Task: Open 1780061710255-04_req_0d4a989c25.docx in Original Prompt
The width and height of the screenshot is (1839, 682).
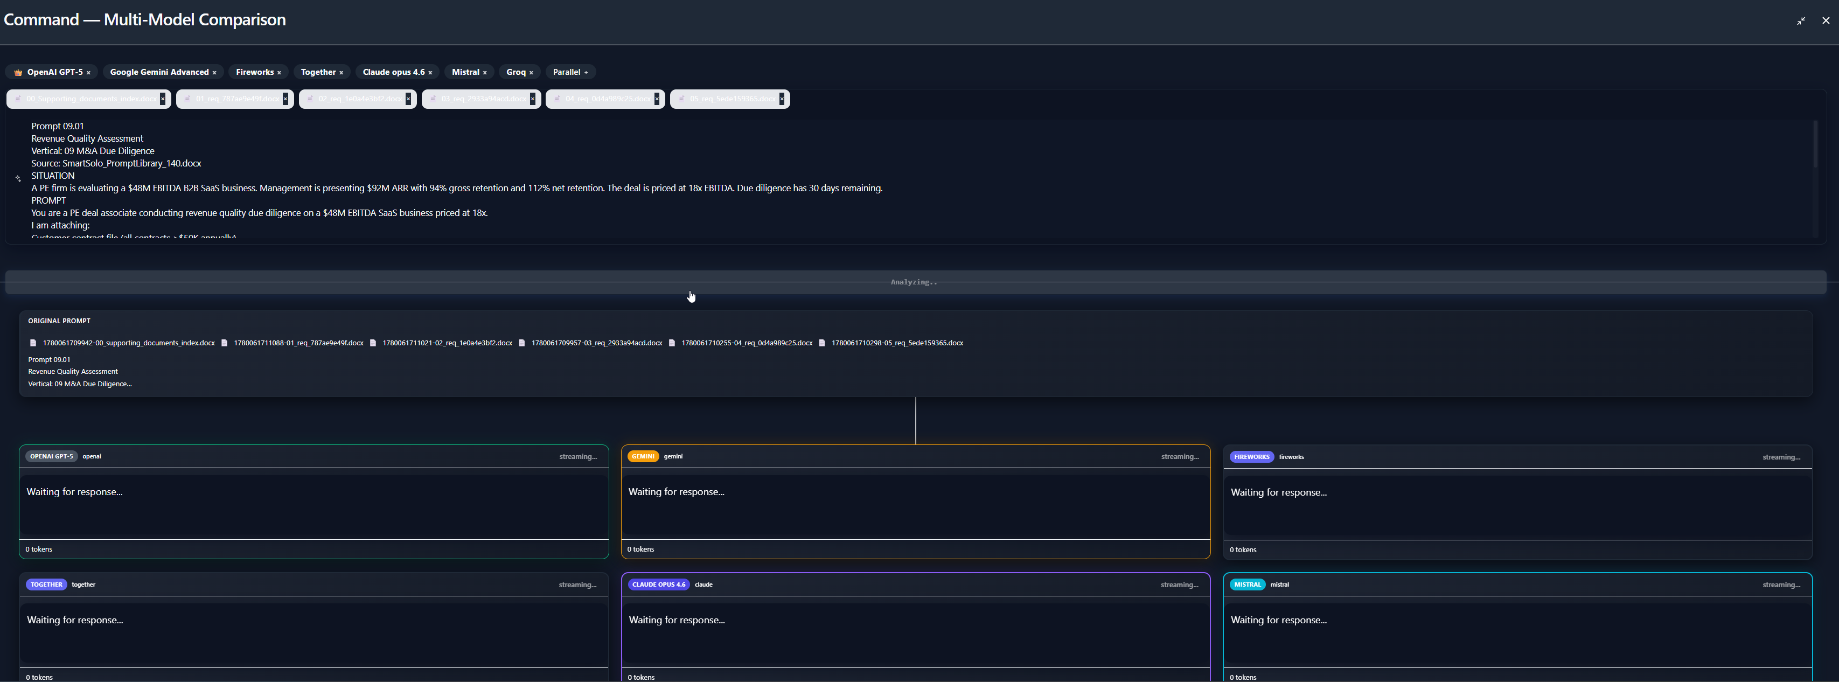Action: 747,343
